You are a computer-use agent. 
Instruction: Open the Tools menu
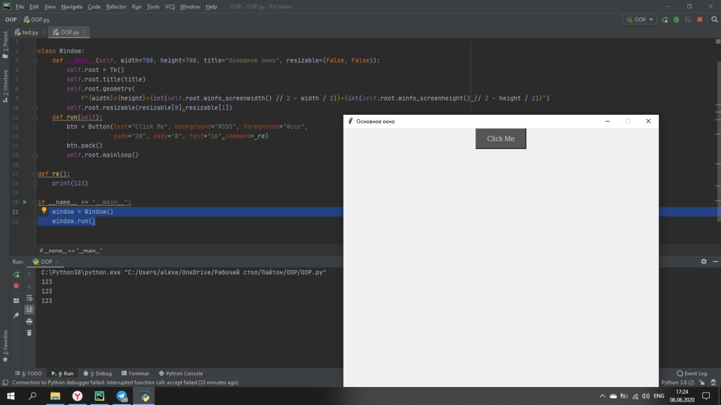(153, 7)
